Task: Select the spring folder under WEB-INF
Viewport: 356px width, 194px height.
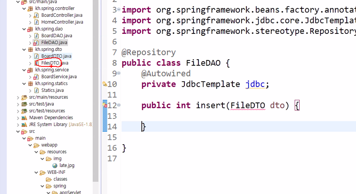Action: pyautogui.click(x=60, y=186)
